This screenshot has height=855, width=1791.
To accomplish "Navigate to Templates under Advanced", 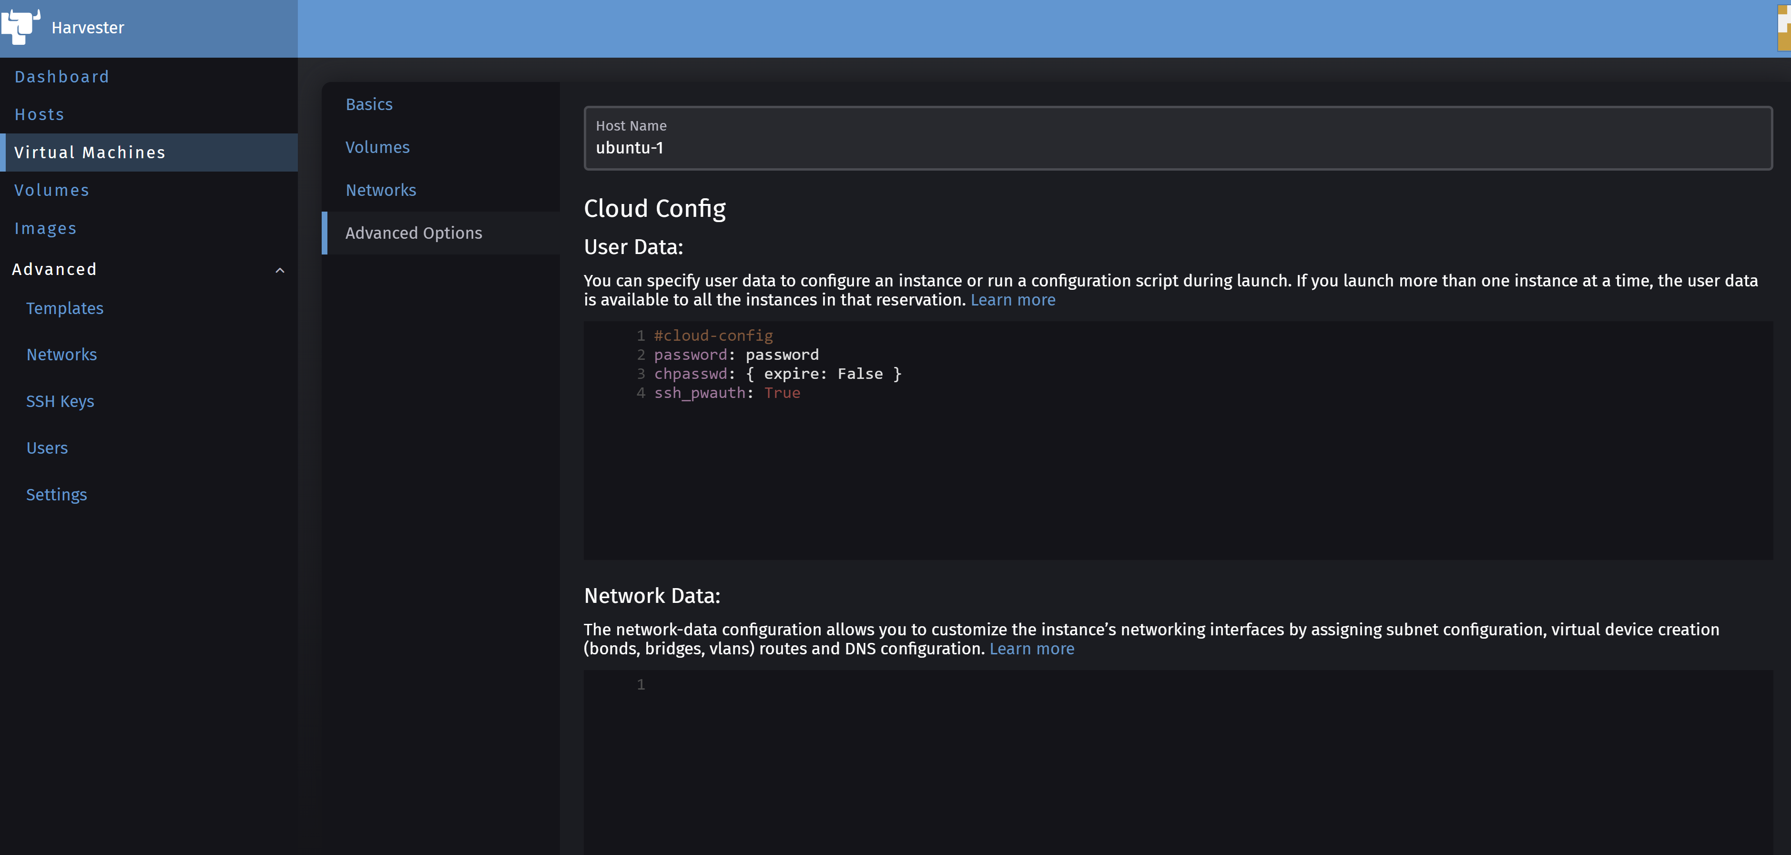I will [x=65, y=308].
